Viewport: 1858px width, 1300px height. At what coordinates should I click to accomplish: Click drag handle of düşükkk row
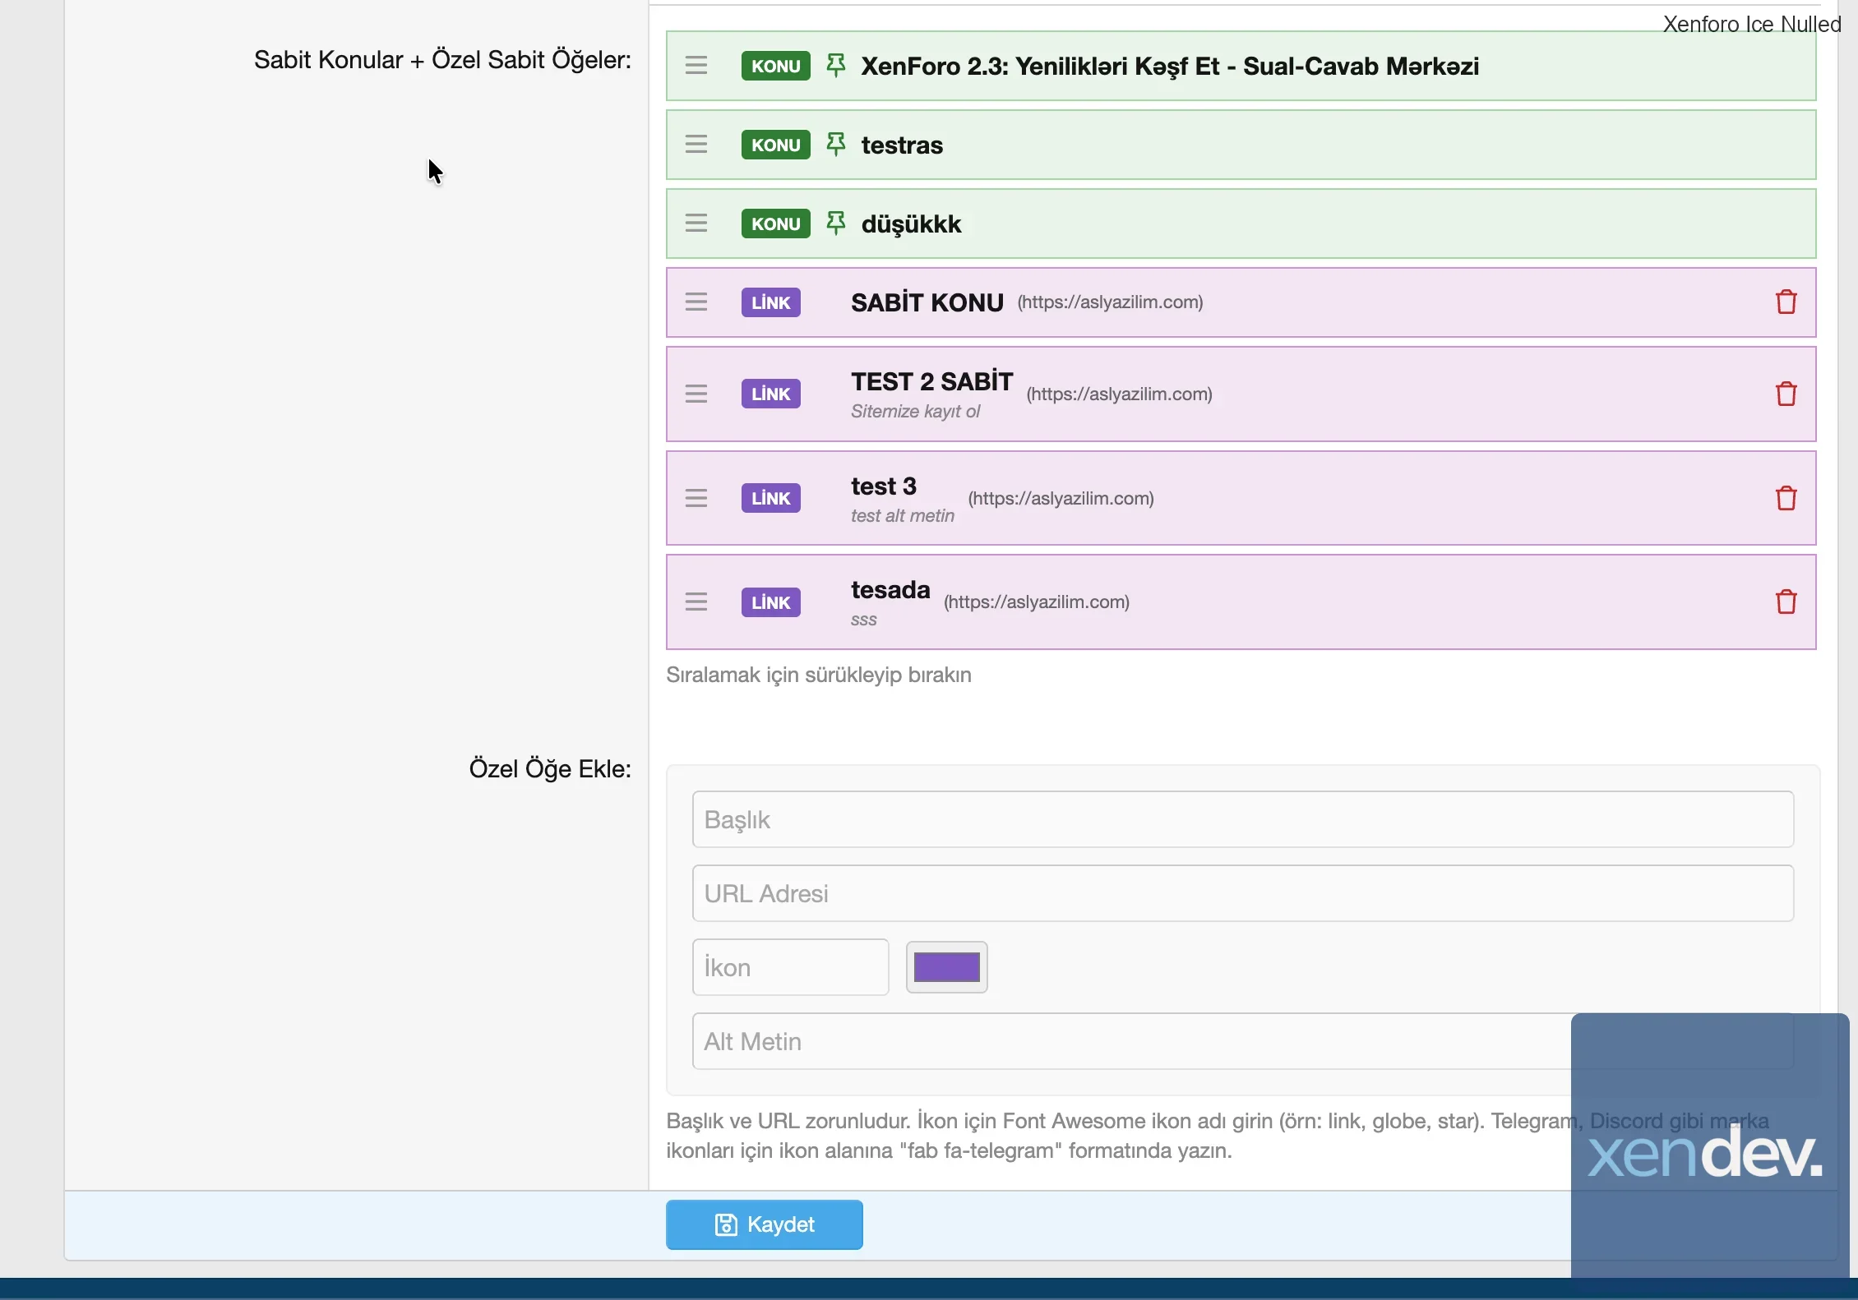(x=696, y=224)
